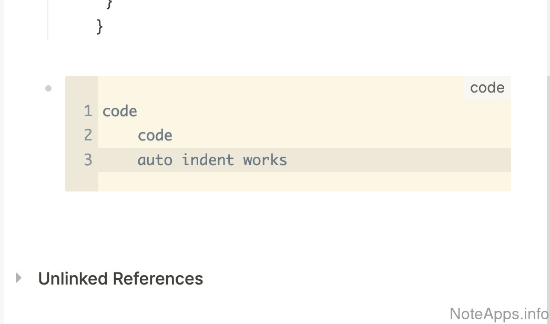Screen dimensions: 550x324
Task: Click the highlighted line 3 empty right area
Action: (x=400, y=160)
